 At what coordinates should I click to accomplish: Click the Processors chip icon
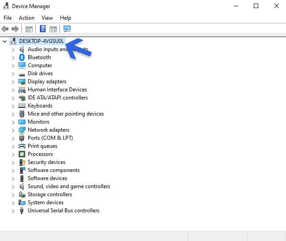[22, 154]
